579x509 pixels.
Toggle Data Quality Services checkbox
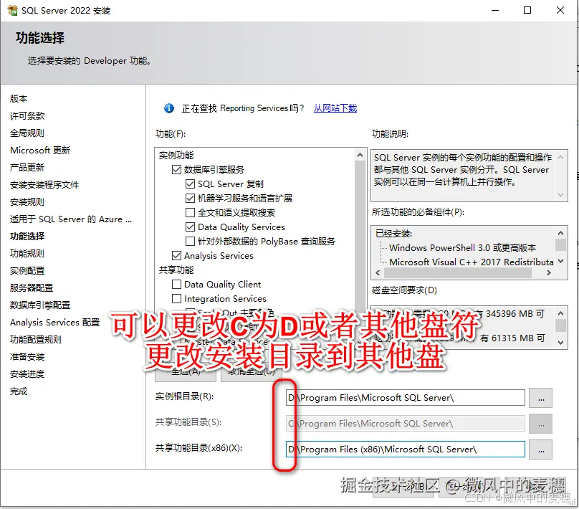click(190, 227)
